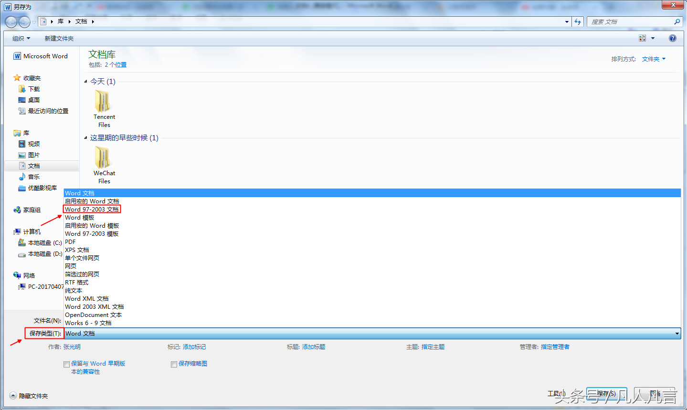Collapse the 这星期的早些时候 (1) group
This screenshot has width=687, height=410.
coord(86,138)
